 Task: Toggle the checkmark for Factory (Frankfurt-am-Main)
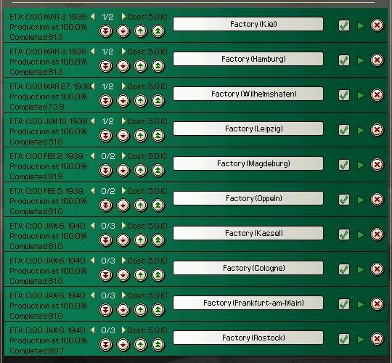pos(344,304)
